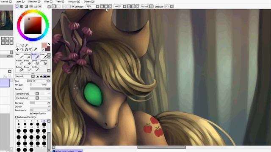Open the Selection menu
This screenshot has width=271, height=152.
[34, 2]
